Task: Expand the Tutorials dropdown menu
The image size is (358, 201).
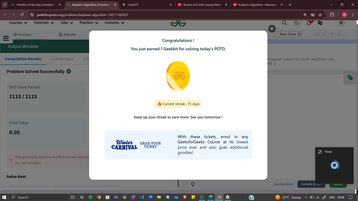Action: point(44,23)
